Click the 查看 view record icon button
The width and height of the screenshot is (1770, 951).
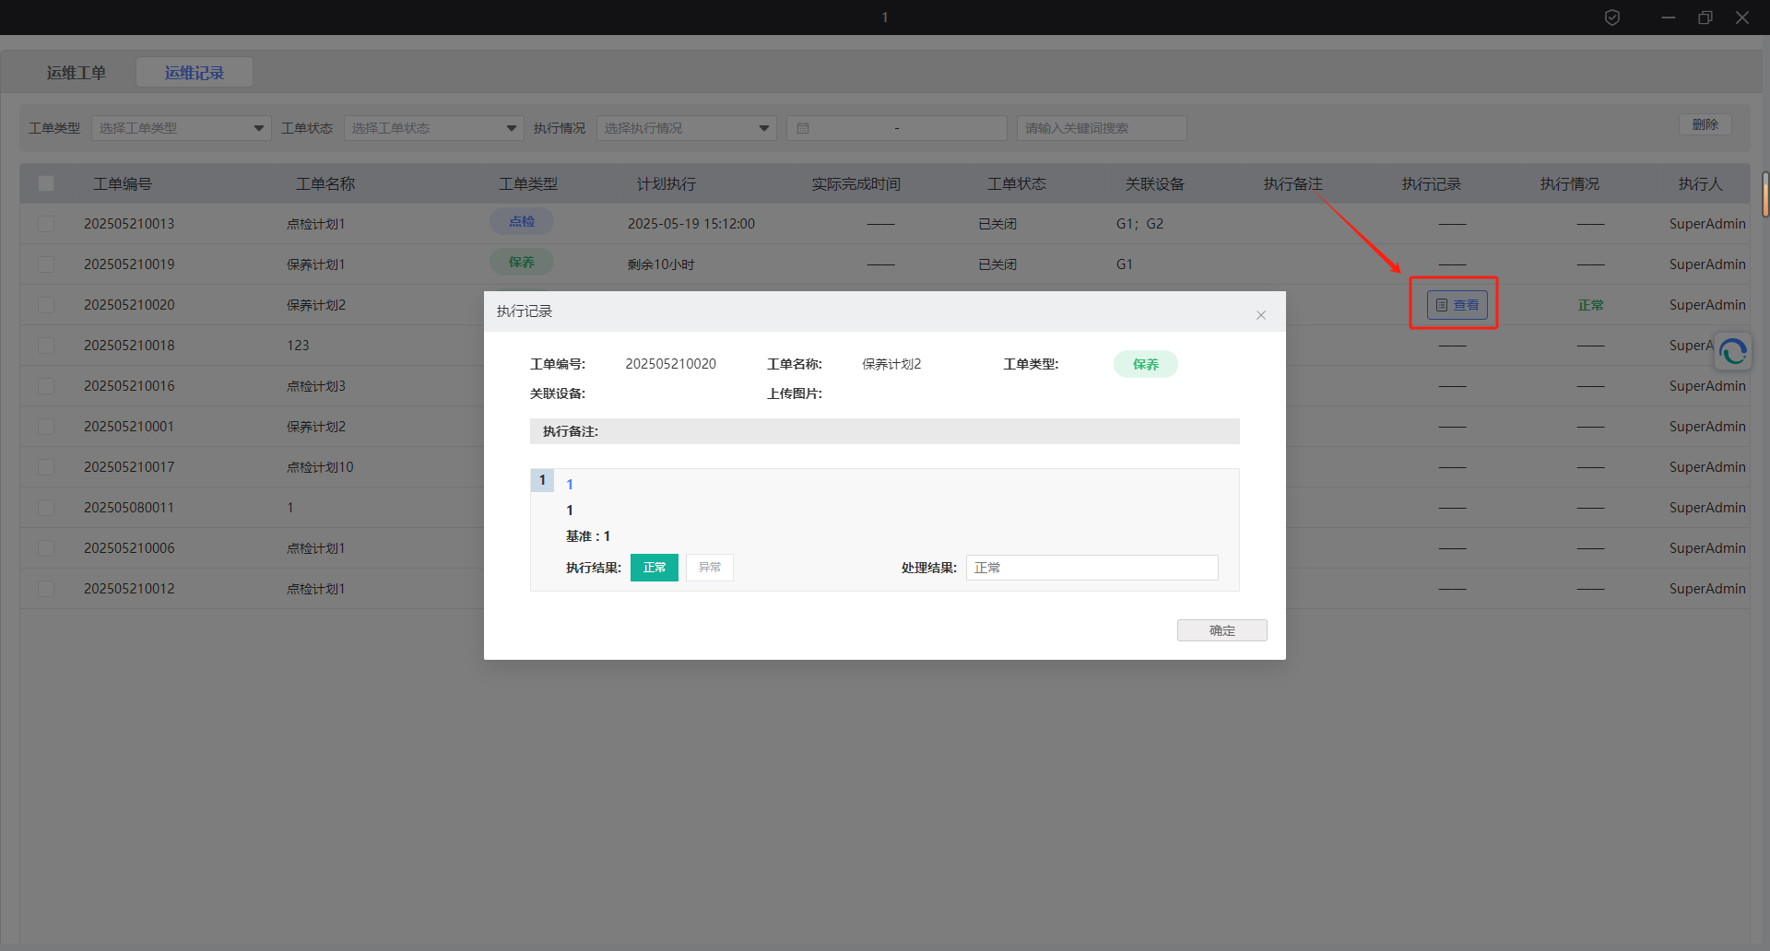click(x=1457, y=305)
